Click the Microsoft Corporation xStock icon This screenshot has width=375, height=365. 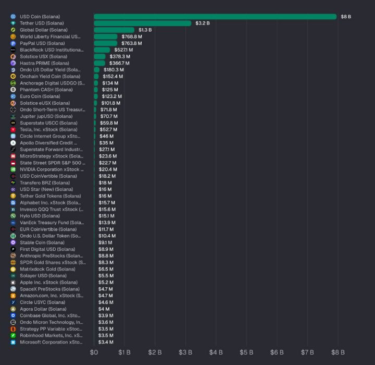pos(13,342)
